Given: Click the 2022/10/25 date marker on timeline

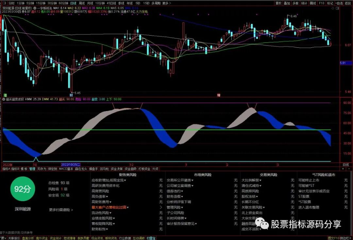Looking at the screenshot, I should pyautogui.click(x=71, y=165).
